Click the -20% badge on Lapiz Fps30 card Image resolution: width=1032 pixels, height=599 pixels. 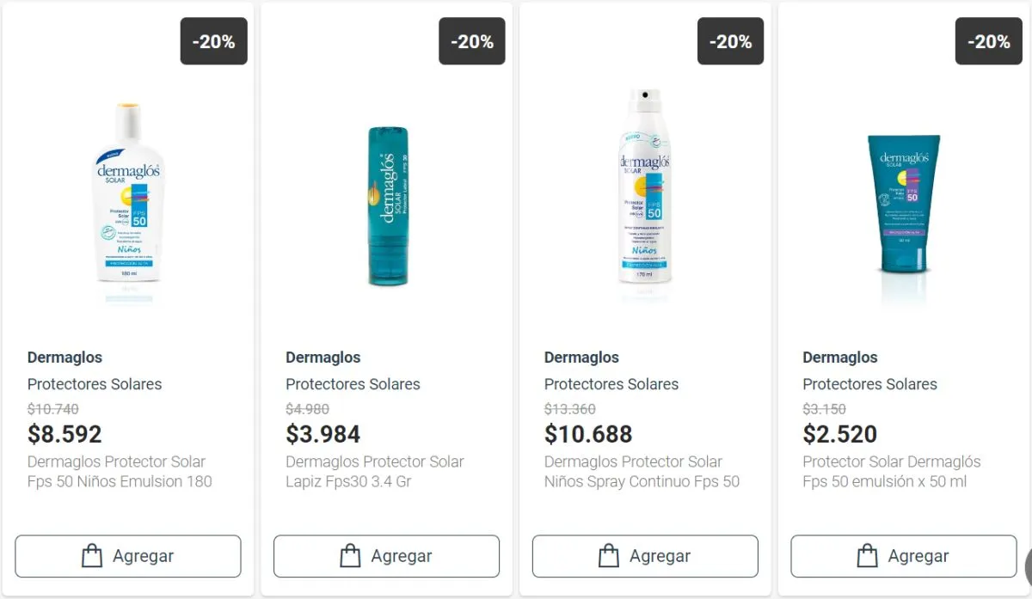click(x=472, y=41)
